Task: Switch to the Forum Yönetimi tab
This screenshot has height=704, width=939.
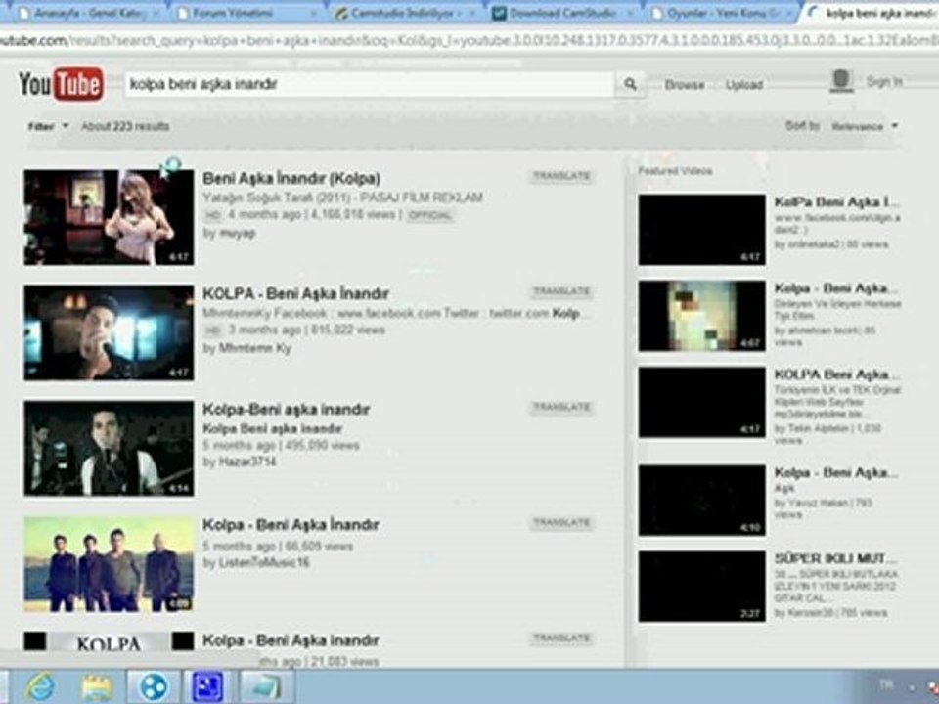Action: [x=246, y=13]
